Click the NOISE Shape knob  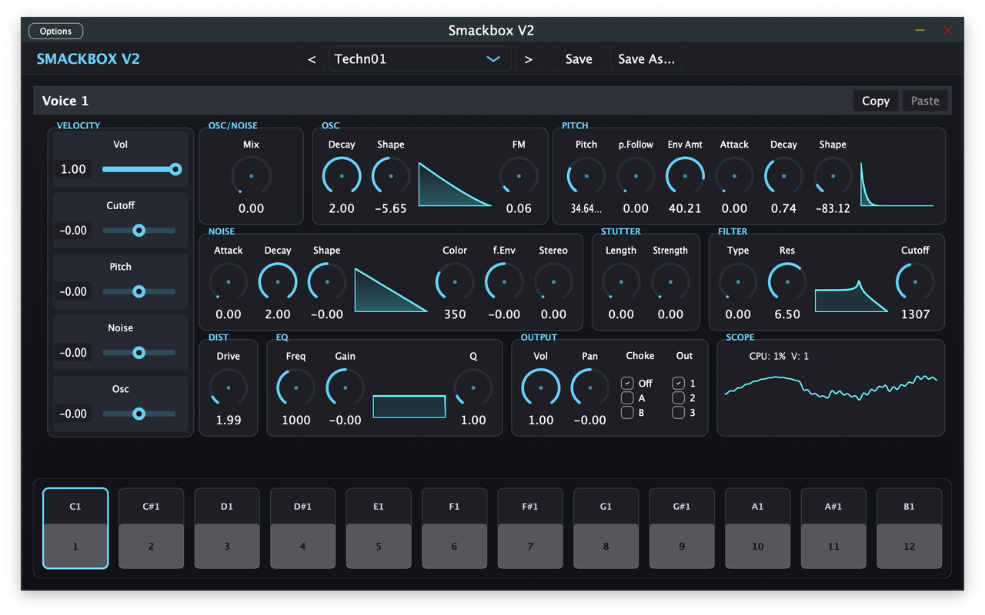tap(327, 282)
